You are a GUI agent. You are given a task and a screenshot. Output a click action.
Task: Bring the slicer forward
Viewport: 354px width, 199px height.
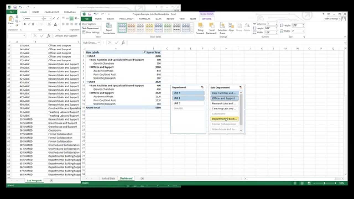click(200, 28)
